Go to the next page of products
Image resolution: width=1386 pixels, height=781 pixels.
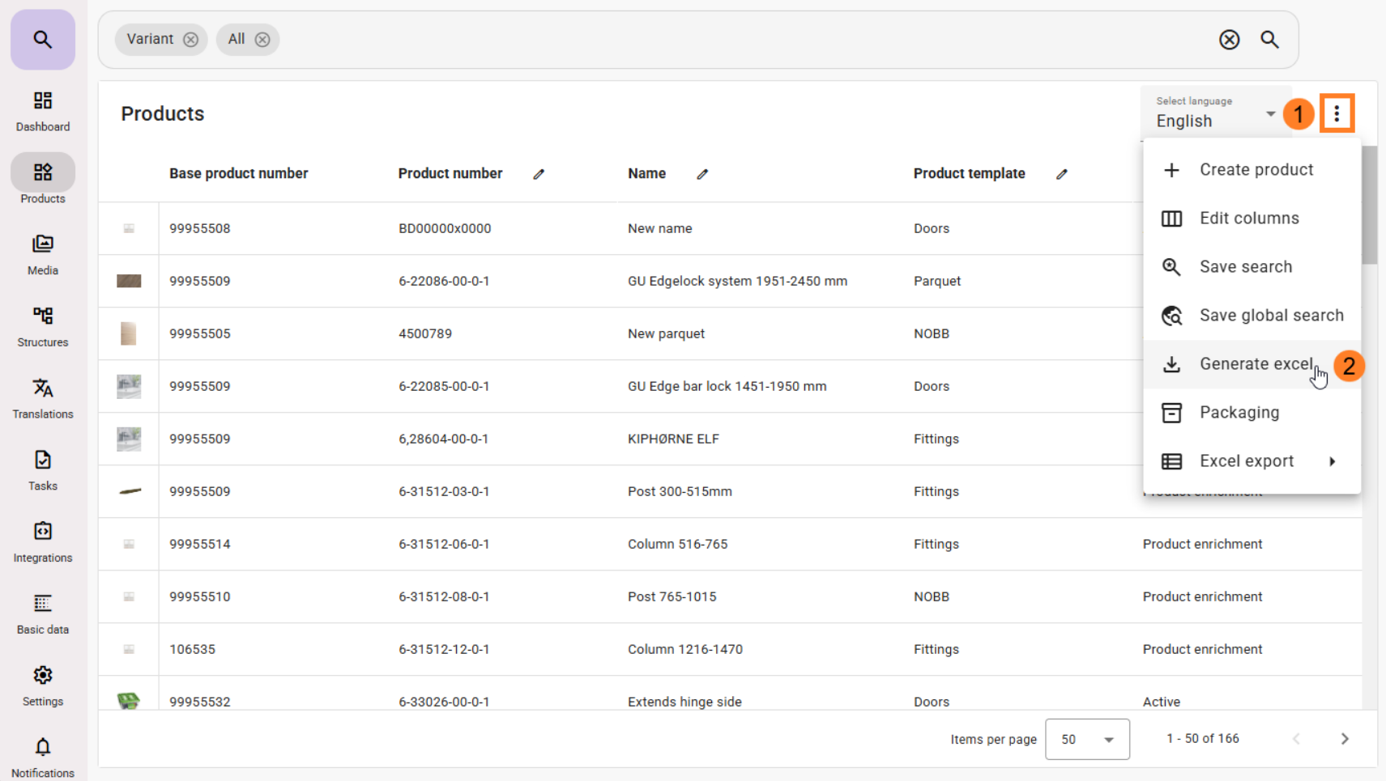coord(1345,739)
